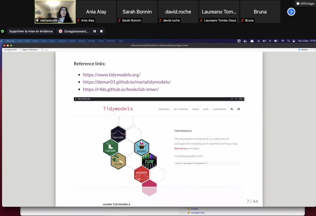Select Ania Alay participant tile
This screenshot has width=316, height=216.
[96, 12]
